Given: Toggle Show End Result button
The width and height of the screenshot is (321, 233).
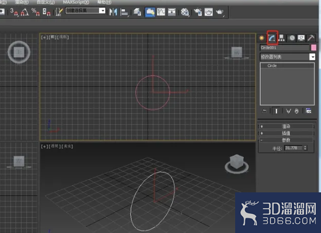Looking at the screenshot, I should click(x=276, y=111).
